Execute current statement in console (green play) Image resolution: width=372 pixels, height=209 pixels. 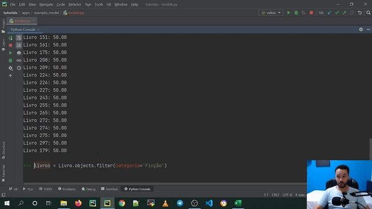pyautogui.click(x=10, y=53)
